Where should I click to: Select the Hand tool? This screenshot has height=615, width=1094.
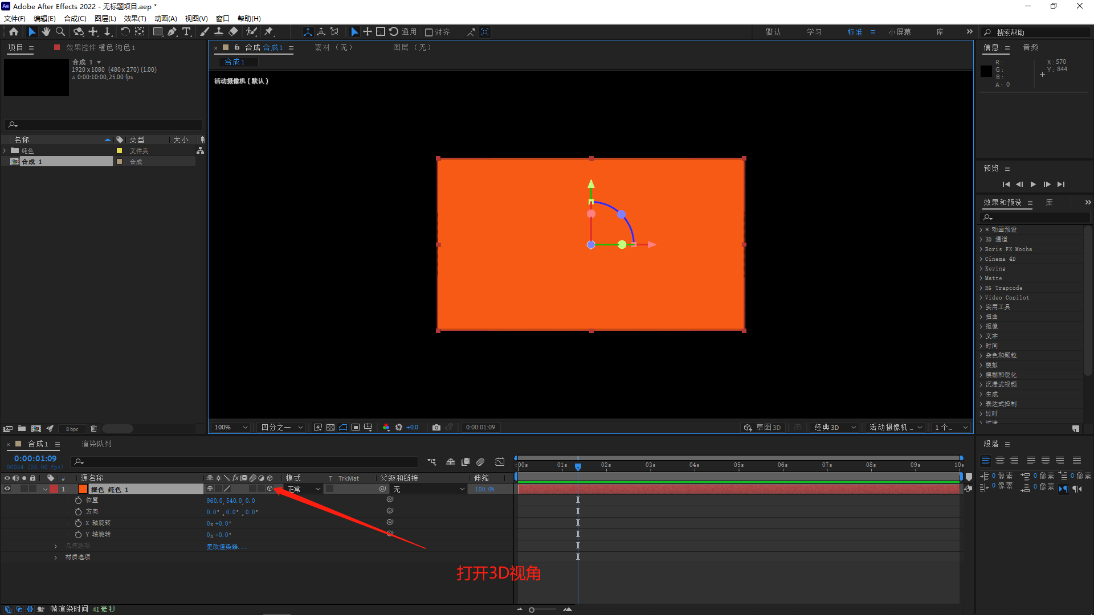pyautogui.click(x=46, y=32)
